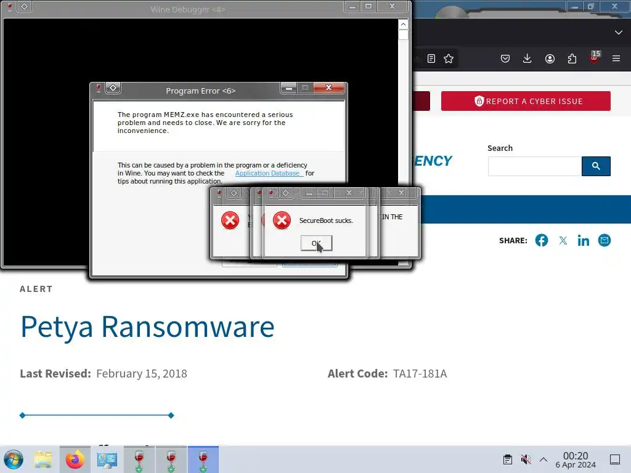
Task: Click diamond button on Program Error titlebar
Action: [113, 87]
